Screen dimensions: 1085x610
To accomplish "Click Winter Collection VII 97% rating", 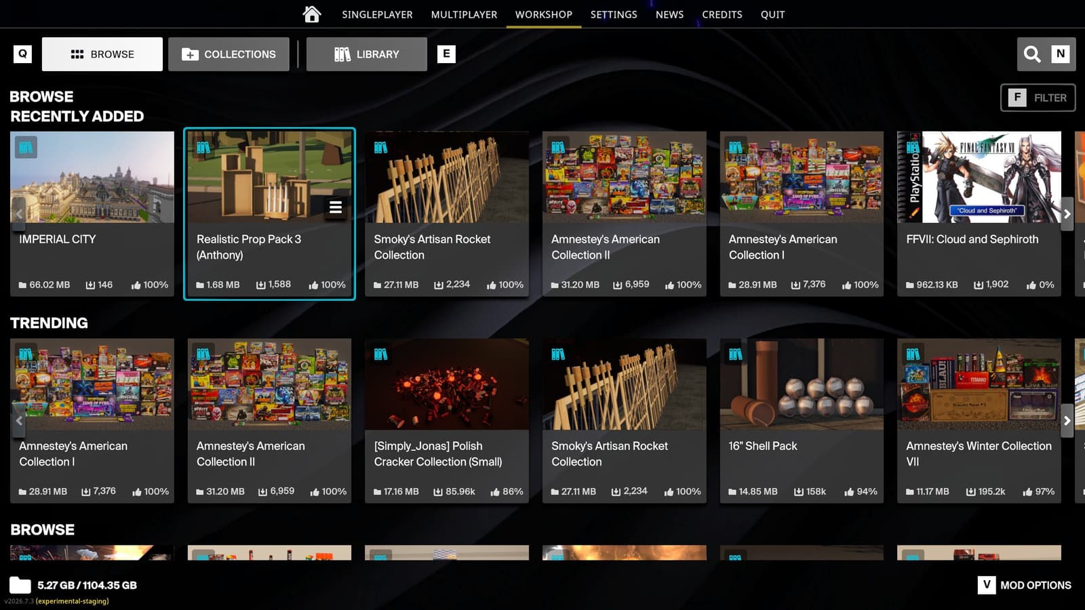I will 1038,491.
